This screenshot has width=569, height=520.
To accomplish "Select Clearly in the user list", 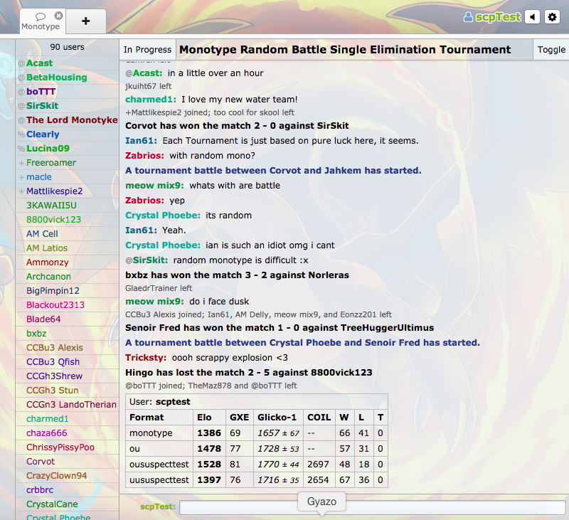I will pyautogui.click(x=68, y=134).
